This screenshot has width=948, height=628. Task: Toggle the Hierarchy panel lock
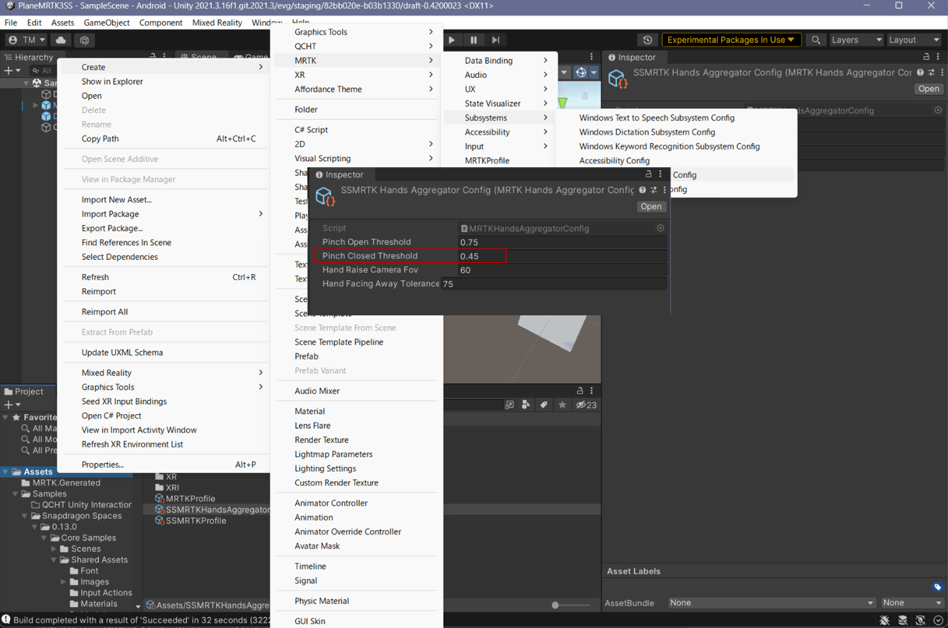pyautogui.click(x=153, y=57)
